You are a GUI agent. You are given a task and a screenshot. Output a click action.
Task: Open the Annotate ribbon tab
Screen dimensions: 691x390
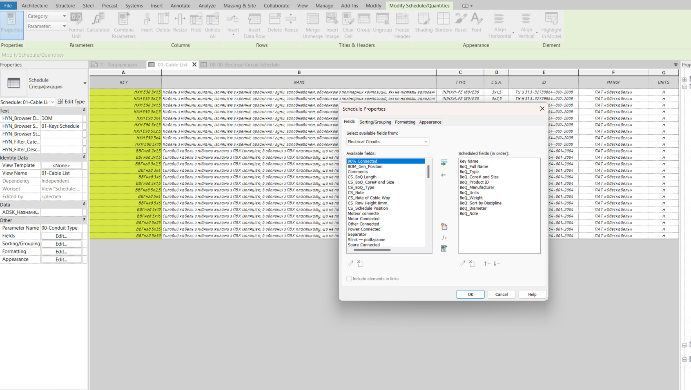pyautogui.click(x=180, y=6)
